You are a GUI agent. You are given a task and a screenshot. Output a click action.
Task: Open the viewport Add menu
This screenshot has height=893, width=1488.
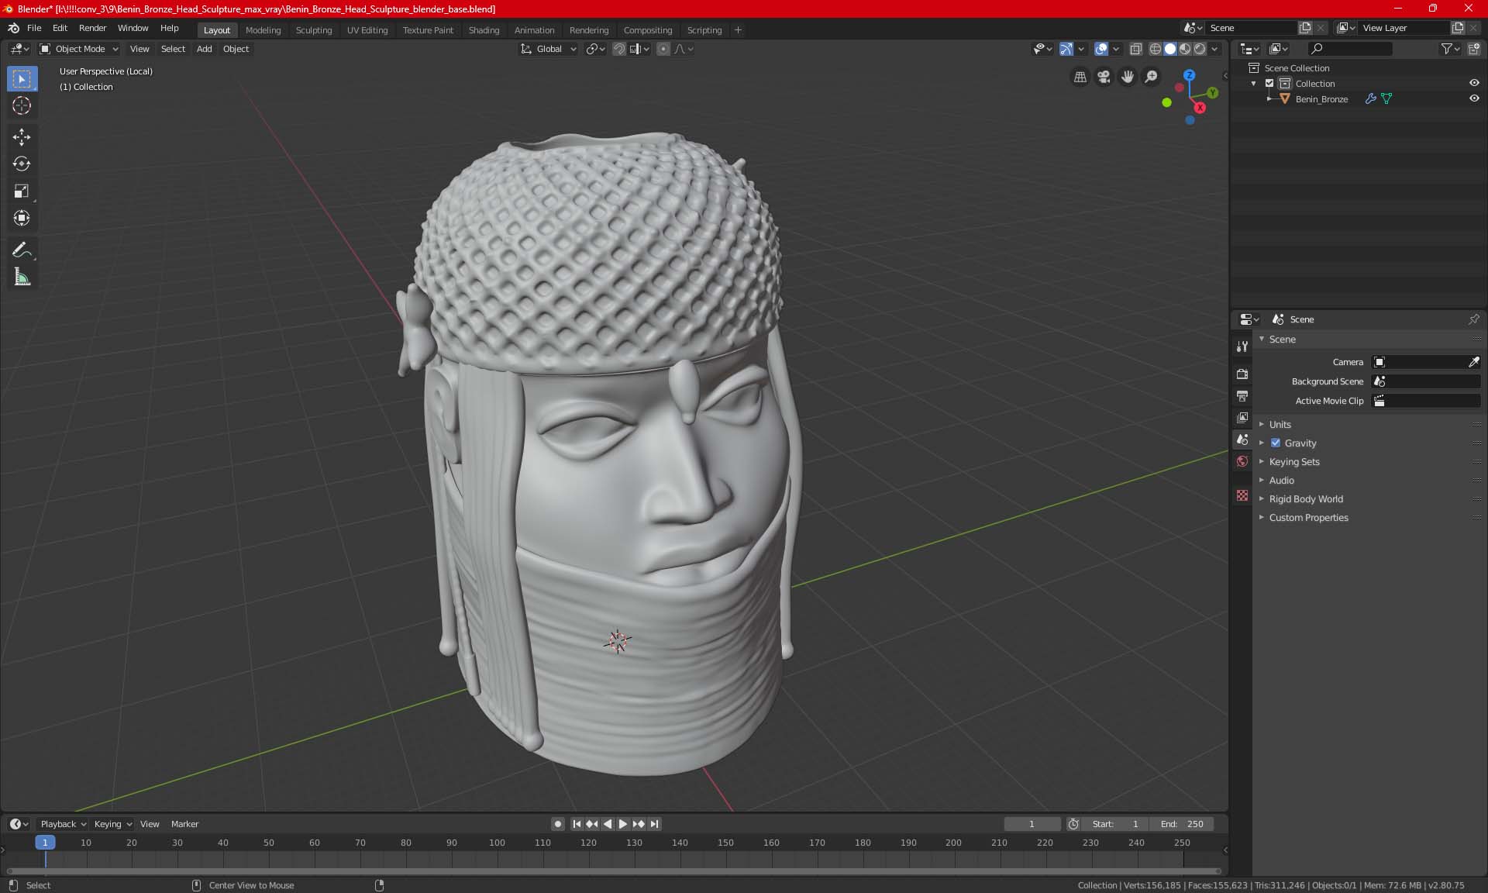click(204, 49)
